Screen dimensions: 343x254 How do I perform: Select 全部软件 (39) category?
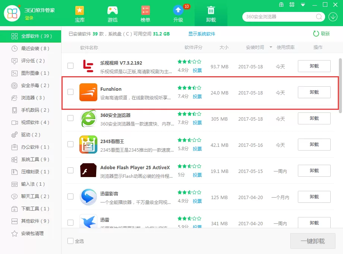point(31,36)
